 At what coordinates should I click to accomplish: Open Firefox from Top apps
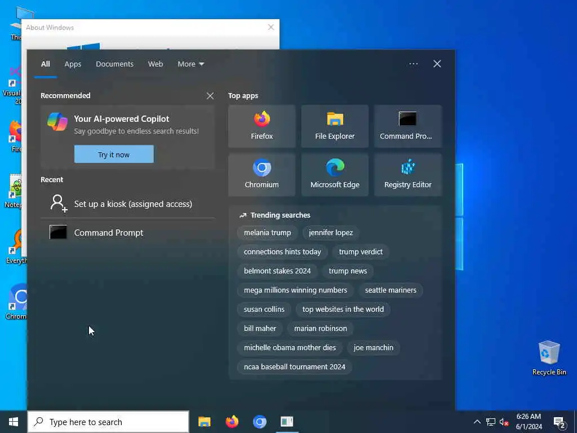(x=261, y=126)
